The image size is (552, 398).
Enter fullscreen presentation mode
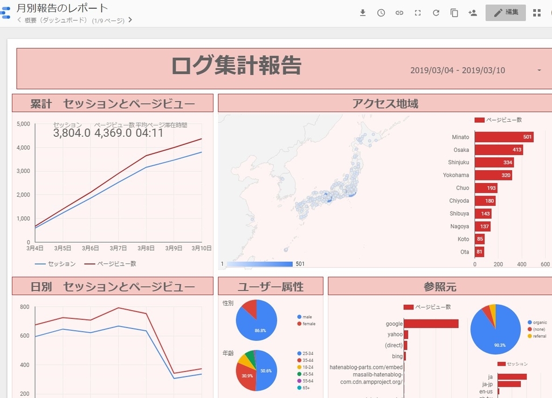coord(417,12)
